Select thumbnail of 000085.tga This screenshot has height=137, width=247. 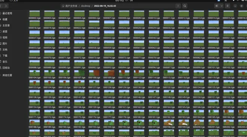point(229,53)
